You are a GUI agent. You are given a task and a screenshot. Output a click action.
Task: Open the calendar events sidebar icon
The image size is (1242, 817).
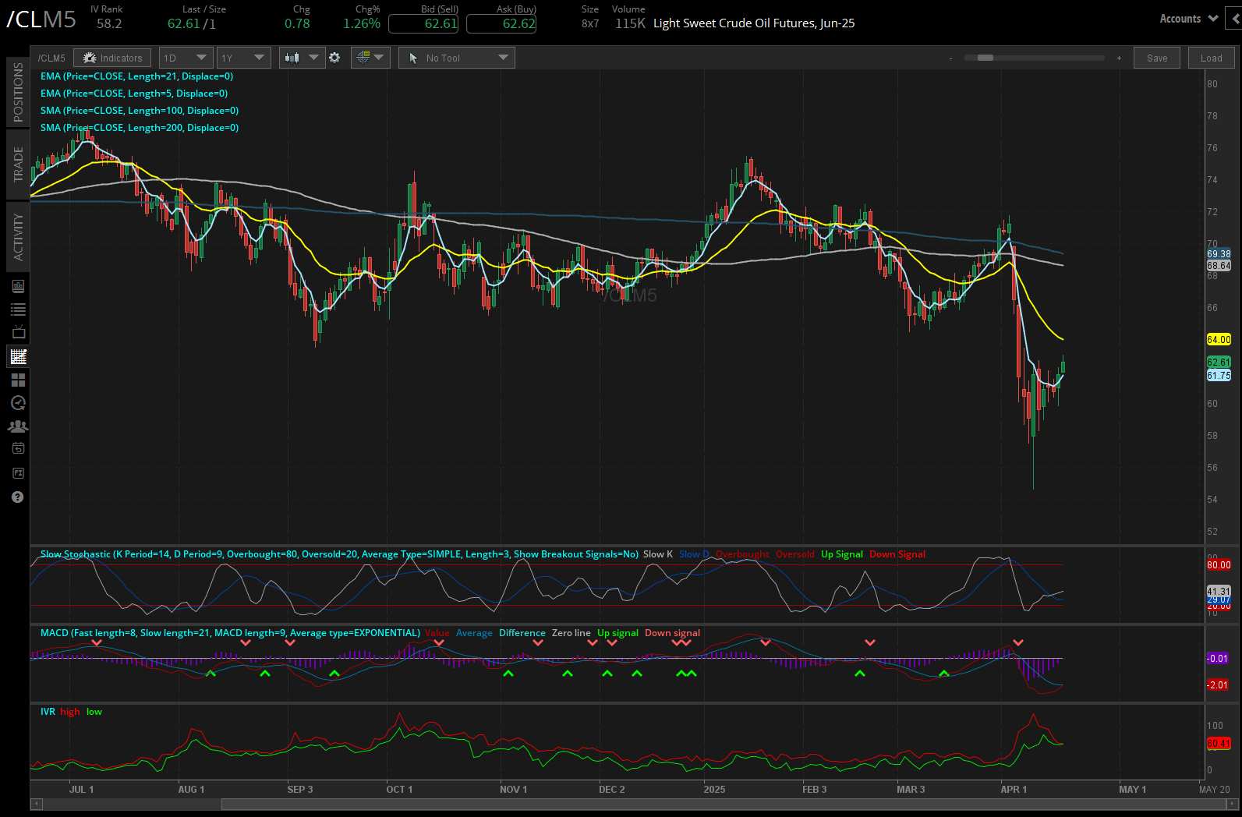coord(18,448)
